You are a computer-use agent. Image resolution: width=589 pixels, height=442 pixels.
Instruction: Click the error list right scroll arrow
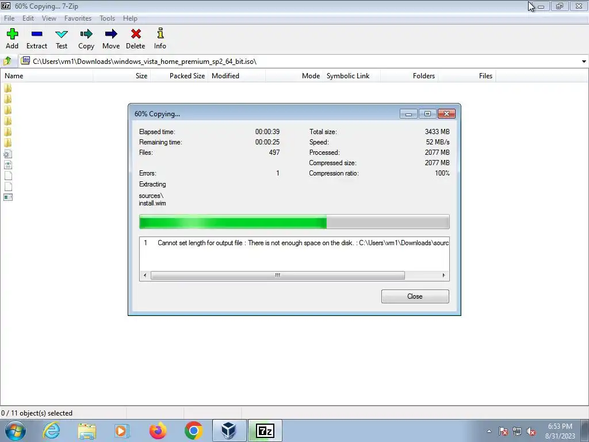pos(444,276)
